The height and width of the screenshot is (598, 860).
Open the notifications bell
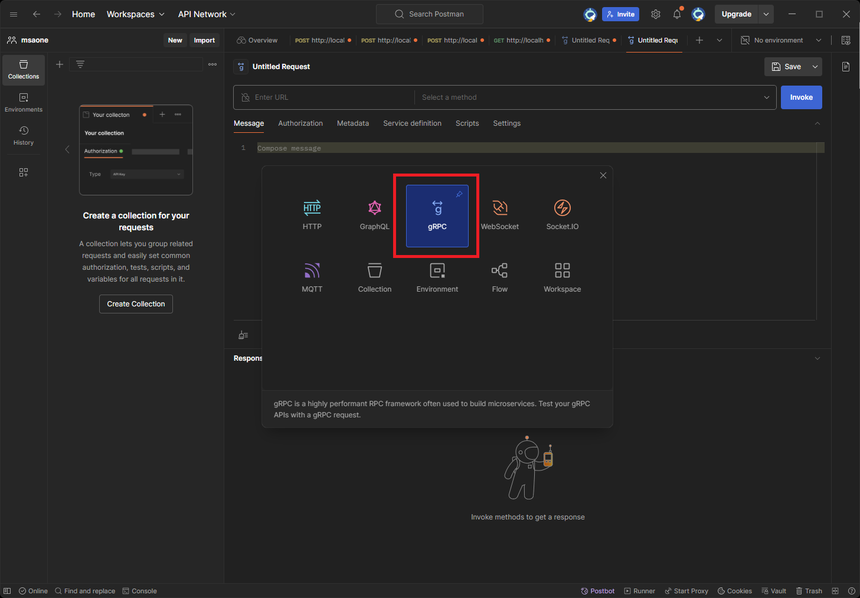click(x=677, y=14)
